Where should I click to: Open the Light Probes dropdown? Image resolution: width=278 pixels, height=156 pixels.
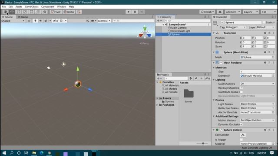(x=257, y=104)
